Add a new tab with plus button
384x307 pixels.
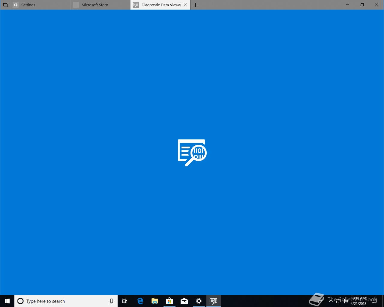coord(195,5)
